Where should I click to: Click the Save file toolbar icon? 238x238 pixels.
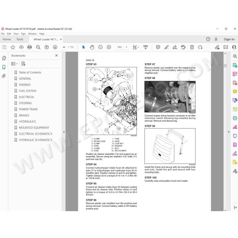click(4, 47)
